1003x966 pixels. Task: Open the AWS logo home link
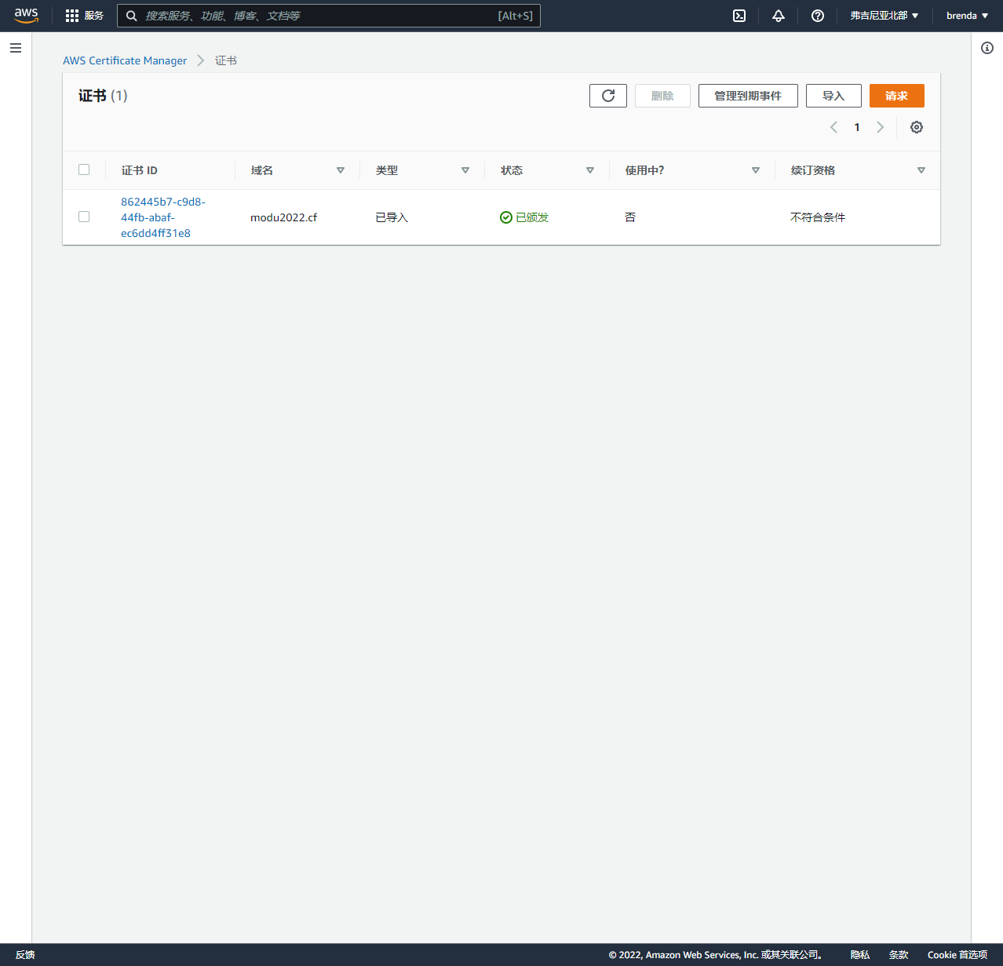pyautogui.click(x=26, y=16)
